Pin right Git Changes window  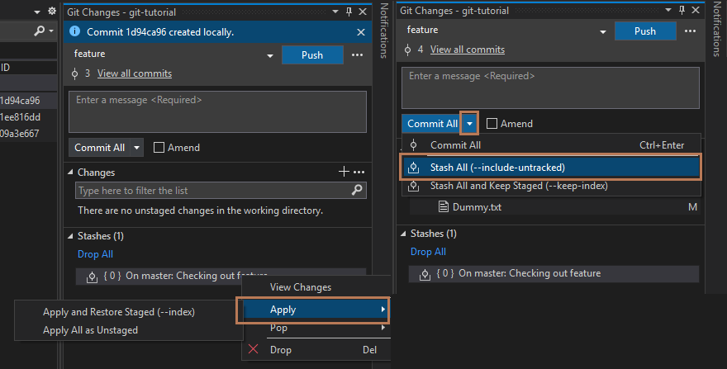click(682, 10)
